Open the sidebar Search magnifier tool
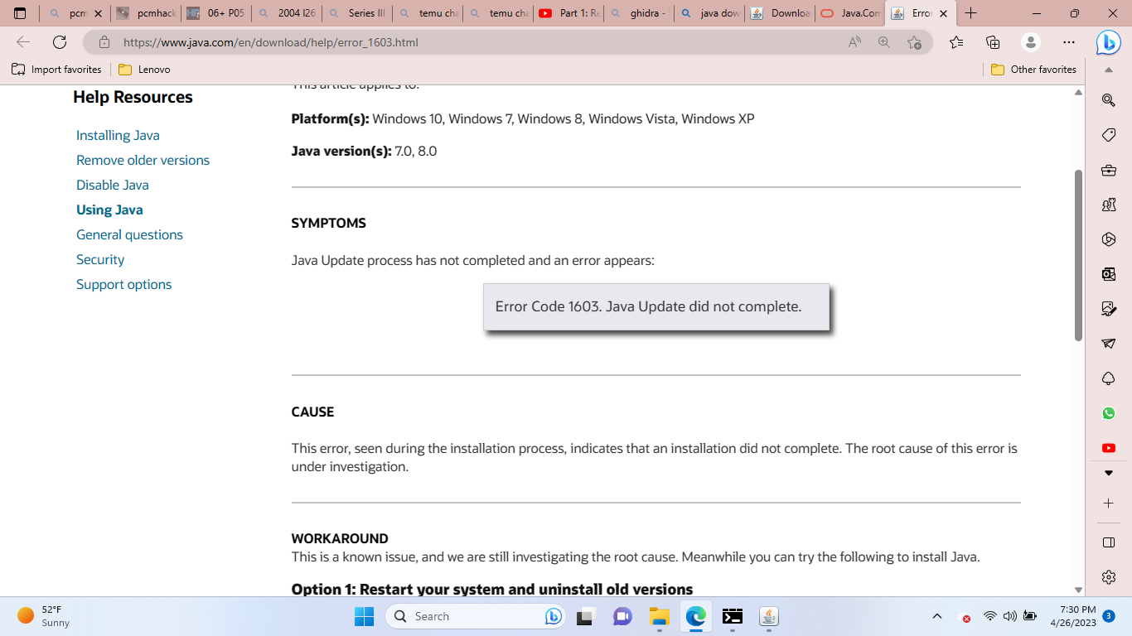Screen dimensions: 1132x636 pyautogui.click(x=1108, y=100)
